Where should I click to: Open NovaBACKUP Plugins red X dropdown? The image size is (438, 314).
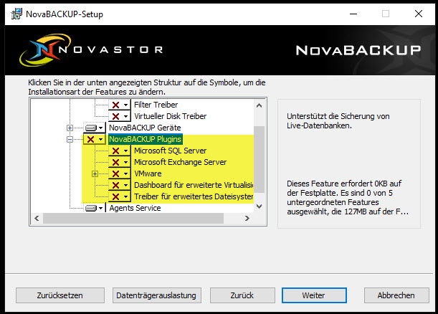95,139
